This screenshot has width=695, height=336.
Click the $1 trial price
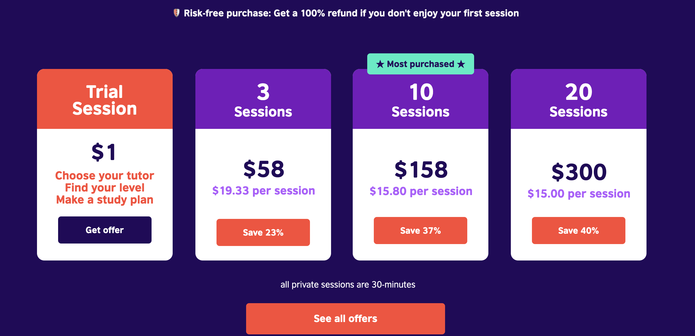pyautogui.click(x=104, y=152)
